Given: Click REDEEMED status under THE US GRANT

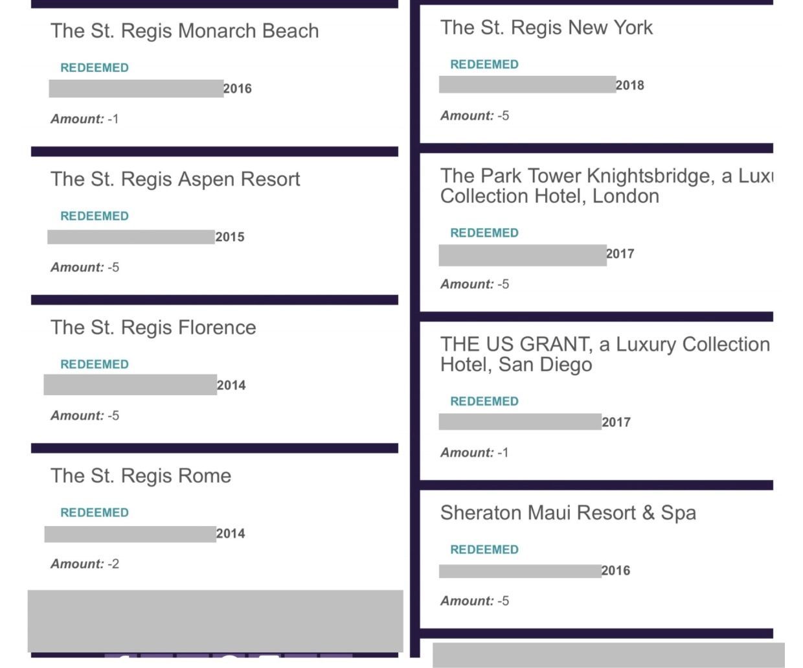Looking at the screenshot, I should click(484, 402).
